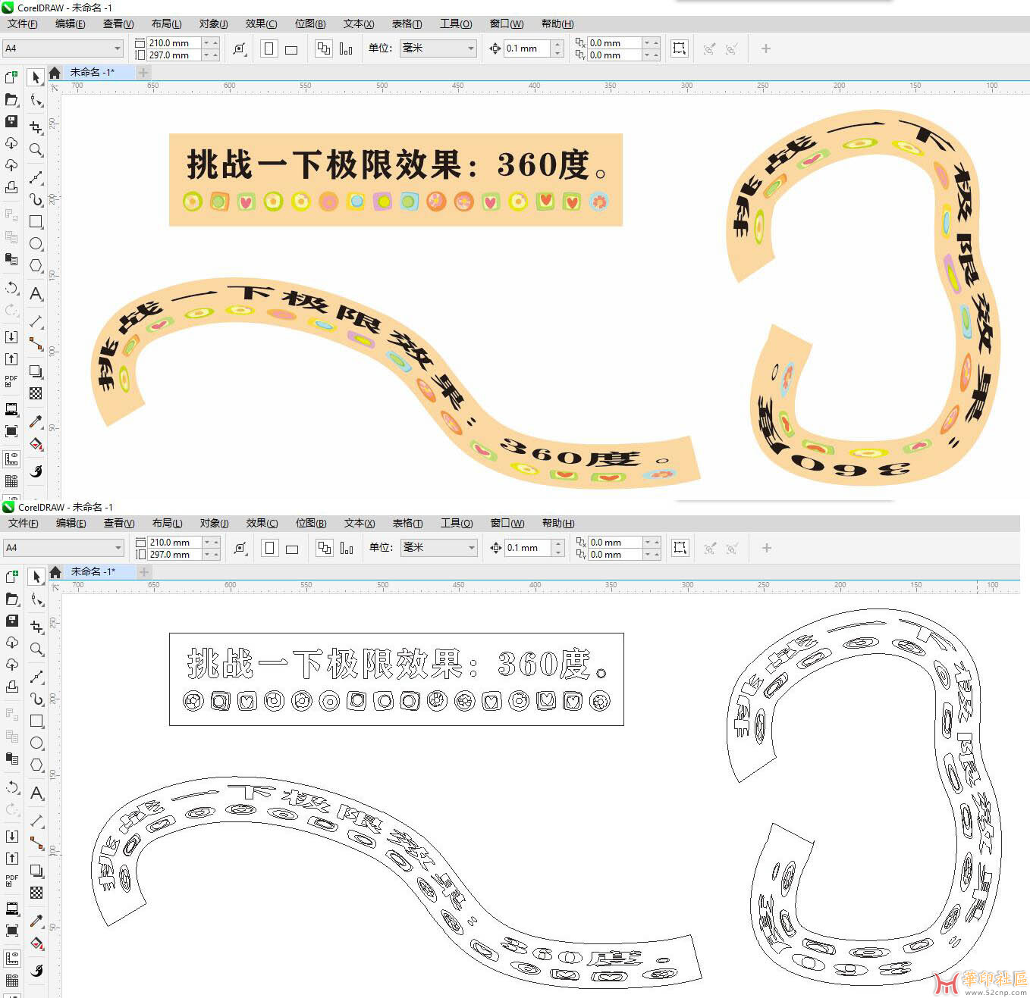Select the Transparency tool in upper window
The image size is (1030, 998).
pos(36,393)
